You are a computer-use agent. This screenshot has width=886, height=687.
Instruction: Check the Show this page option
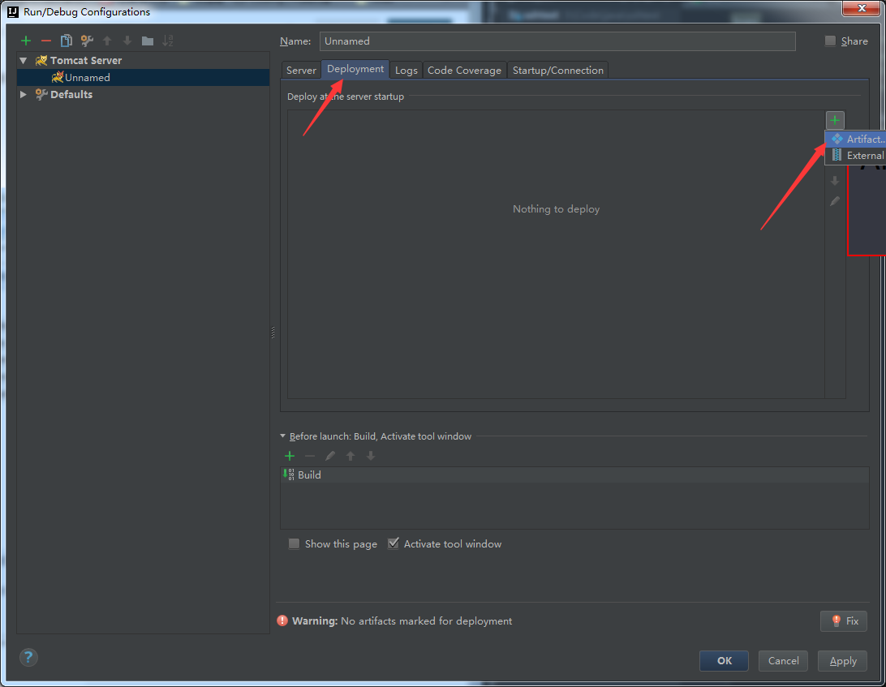tap(295, 544)
